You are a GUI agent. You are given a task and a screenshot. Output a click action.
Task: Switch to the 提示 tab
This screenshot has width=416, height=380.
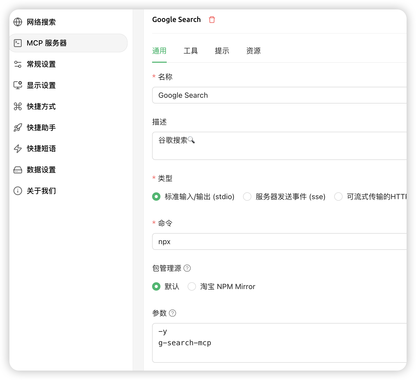[x=222, y=51]
